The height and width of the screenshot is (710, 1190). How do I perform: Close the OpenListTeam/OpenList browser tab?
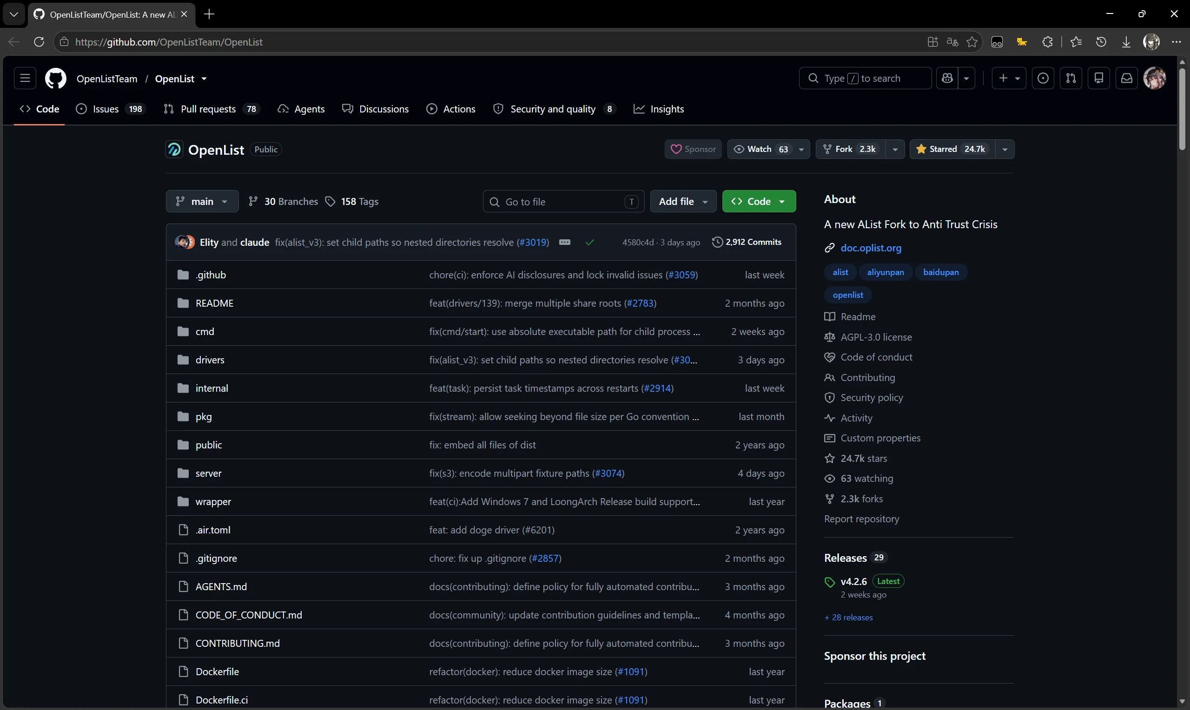[184, 14]
